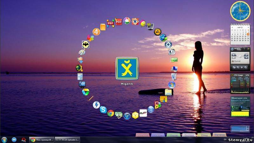Switch to the yellow dock tab

204,135
